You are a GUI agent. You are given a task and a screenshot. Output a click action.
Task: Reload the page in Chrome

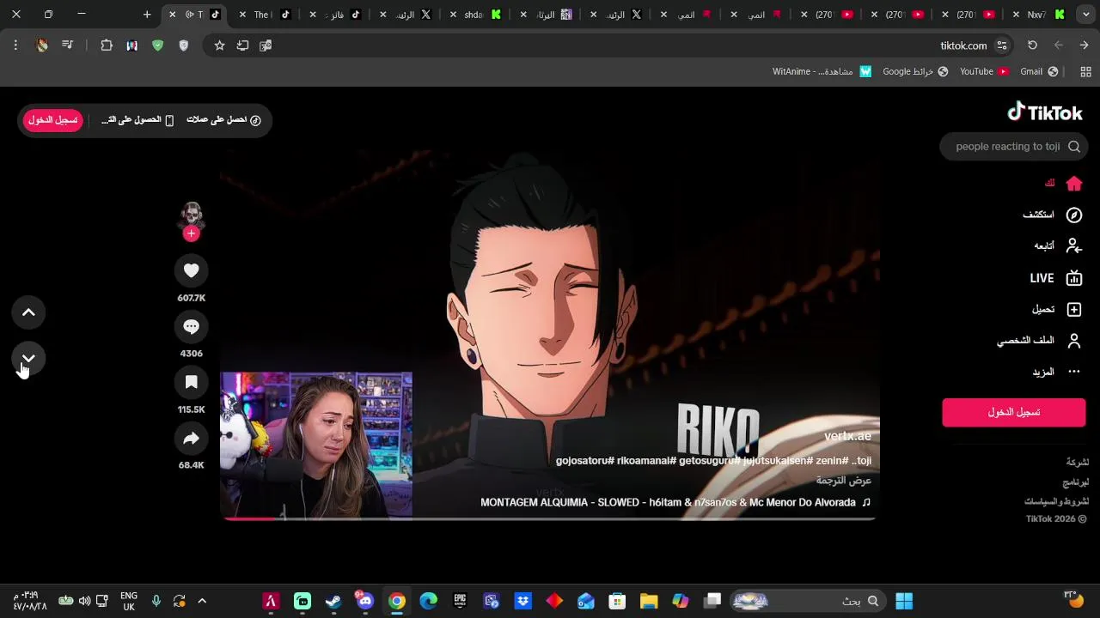1032,45
